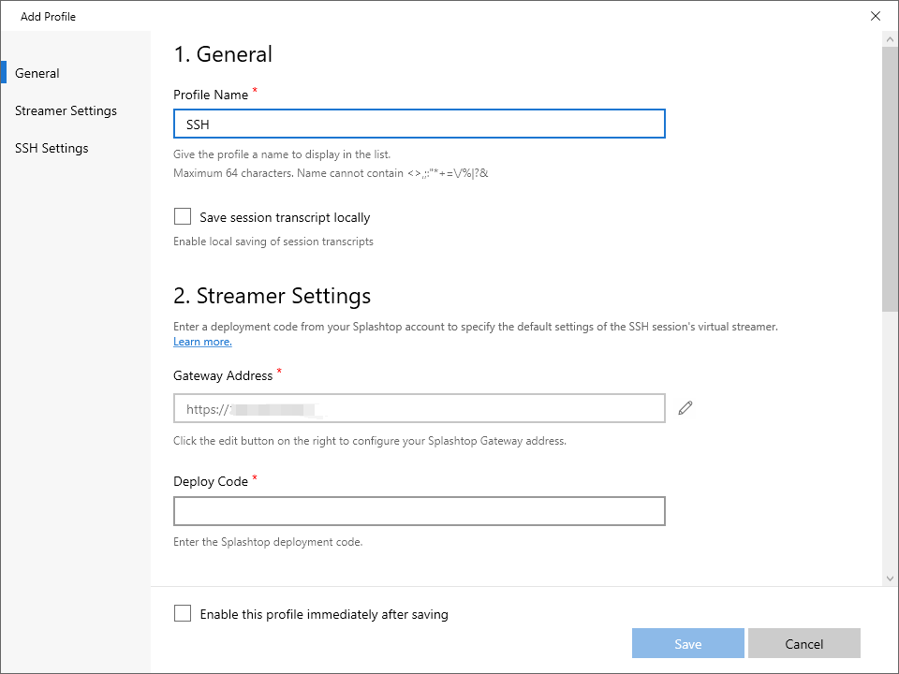Click the Cancel button
The image size is (899, 674).
(x=803, y=643)
